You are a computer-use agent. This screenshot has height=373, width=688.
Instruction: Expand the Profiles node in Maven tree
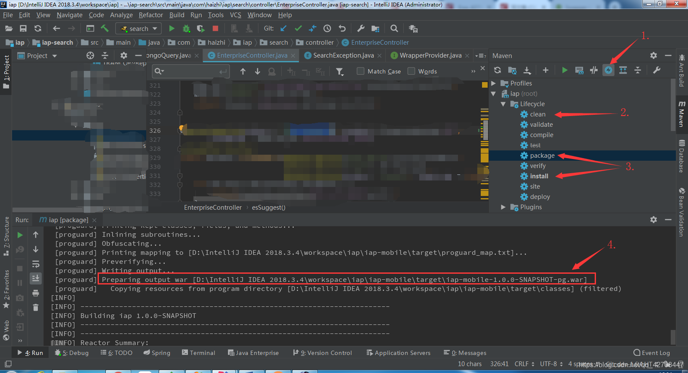click(494, 83)
